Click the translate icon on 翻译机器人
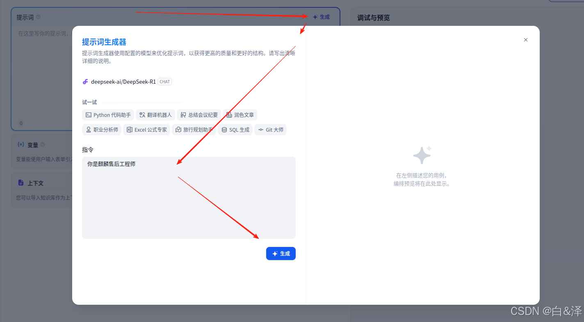This screenshot has height=322, width=584. click(142, 115)
